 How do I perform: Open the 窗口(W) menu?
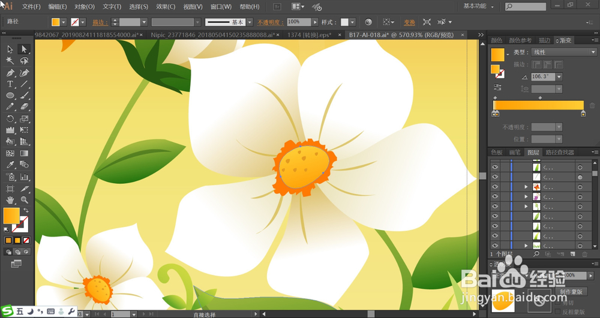[x=221, y=7]
